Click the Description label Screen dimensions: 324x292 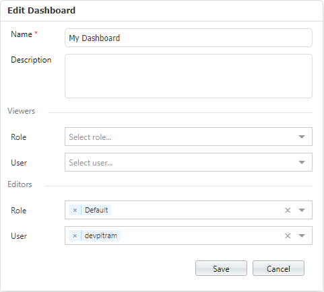click(x=31, y=60)
